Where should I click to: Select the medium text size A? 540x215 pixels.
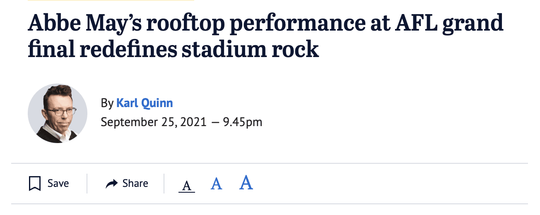click(x=216, y=184)
